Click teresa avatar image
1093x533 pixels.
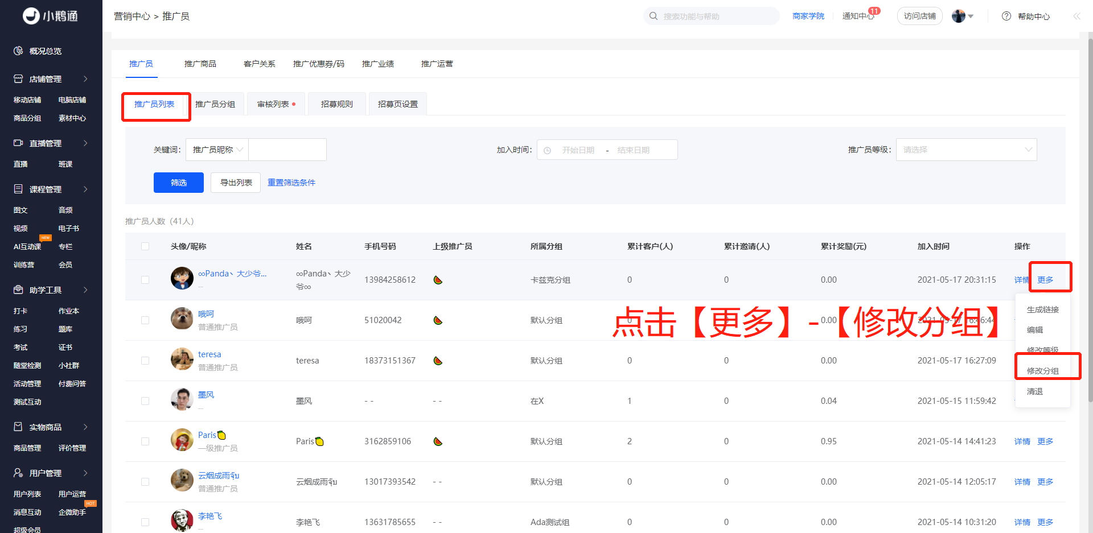[182, 358]
